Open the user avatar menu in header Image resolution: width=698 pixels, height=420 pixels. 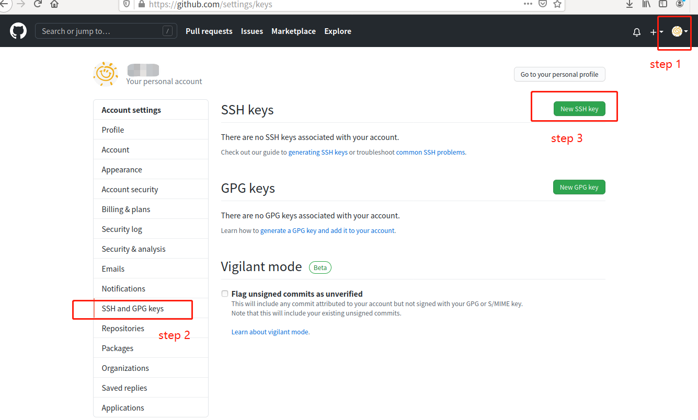click(x=680, y=31)
